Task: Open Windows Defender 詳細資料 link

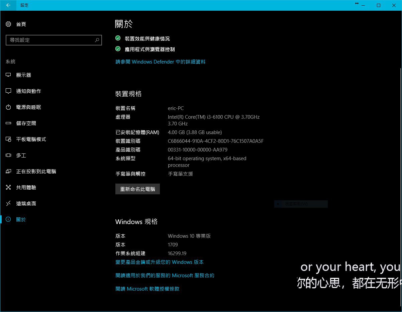Action: [x=161, y=62]
